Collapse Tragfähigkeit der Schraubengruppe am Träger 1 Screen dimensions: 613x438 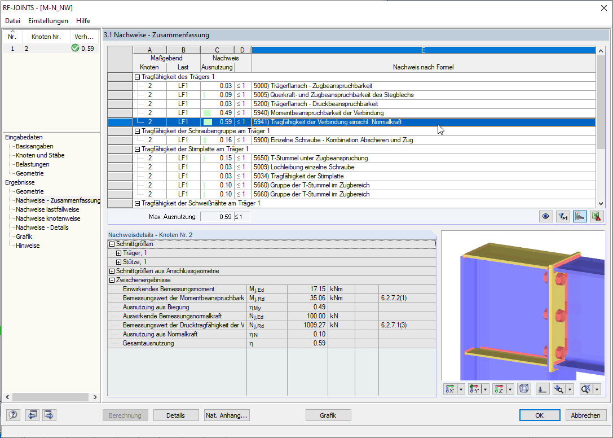point(137,131)
